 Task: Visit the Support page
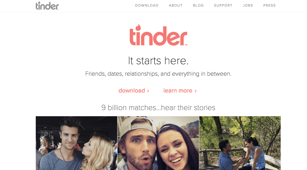[223, 5]
